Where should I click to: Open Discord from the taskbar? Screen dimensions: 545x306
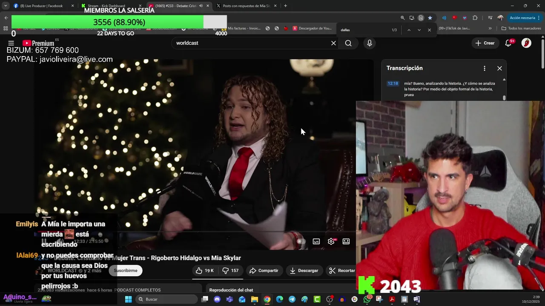tap(217, 299)
